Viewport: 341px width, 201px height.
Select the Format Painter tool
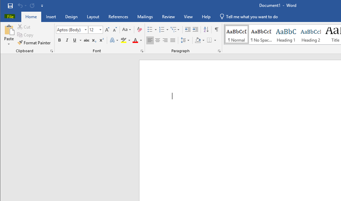point(34,43)
